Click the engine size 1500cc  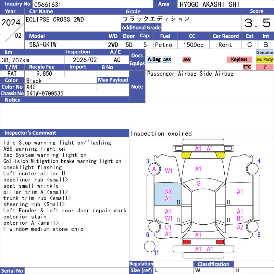pos(194,45)
